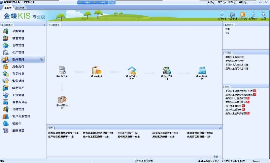Open 委外产品入库单序时簿 link
Image resolution: width=270 pixels, height=163 pixels.
(237, 65)
